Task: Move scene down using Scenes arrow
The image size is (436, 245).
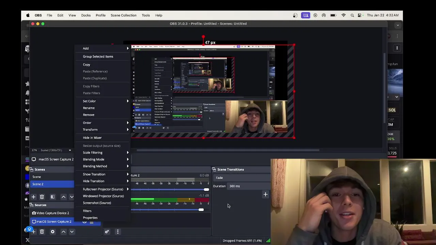Action: pyautogui.click(x=72, y=197)
